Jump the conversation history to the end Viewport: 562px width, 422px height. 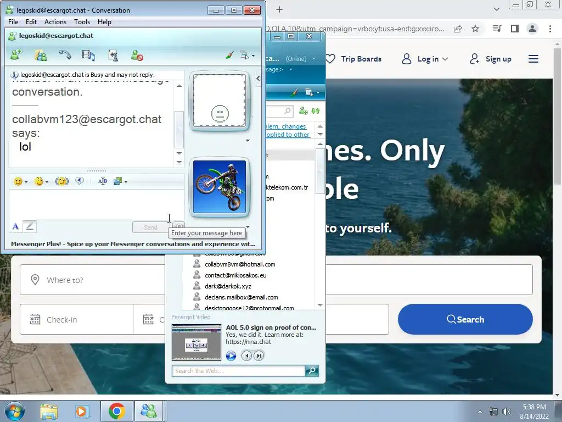179,163
